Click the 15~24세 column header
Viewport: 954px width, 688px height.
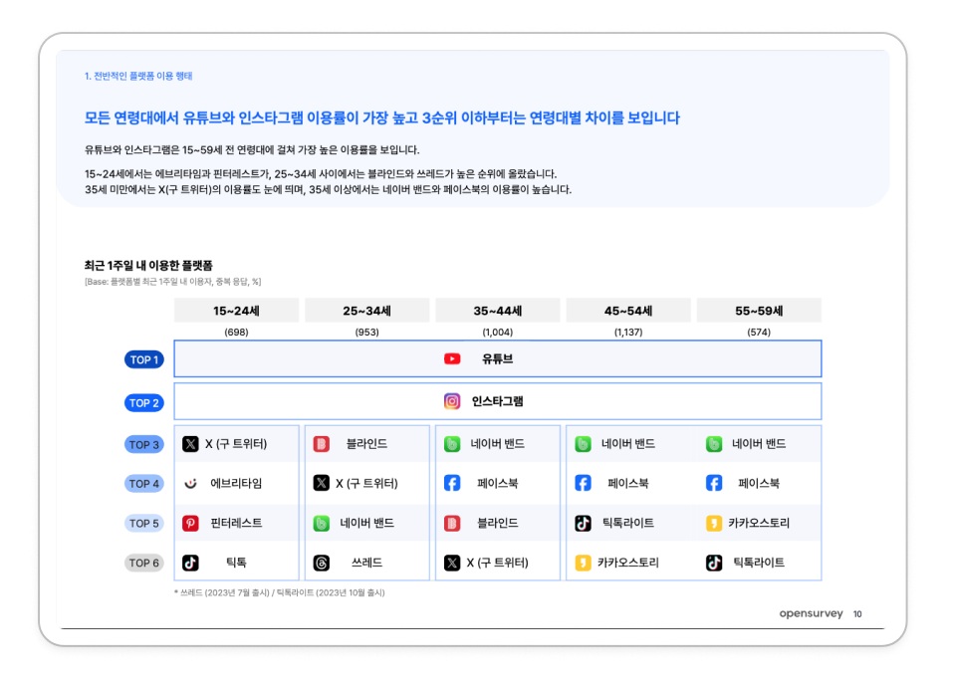pyautogui.click(x=236, y=311)
